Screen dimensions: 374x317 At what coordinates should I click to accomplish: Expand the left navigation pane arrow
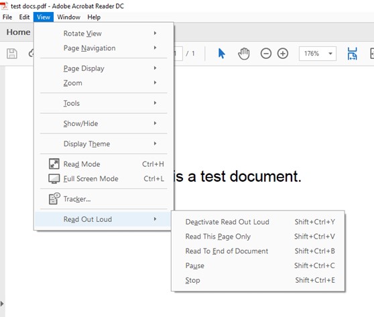point(2,304)
